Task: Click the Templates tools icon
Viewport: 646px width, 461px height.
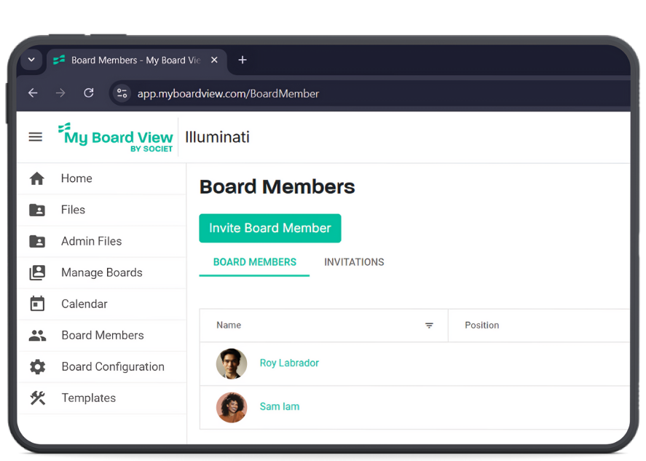Action: pyautogui.click(x=36, y=398)
